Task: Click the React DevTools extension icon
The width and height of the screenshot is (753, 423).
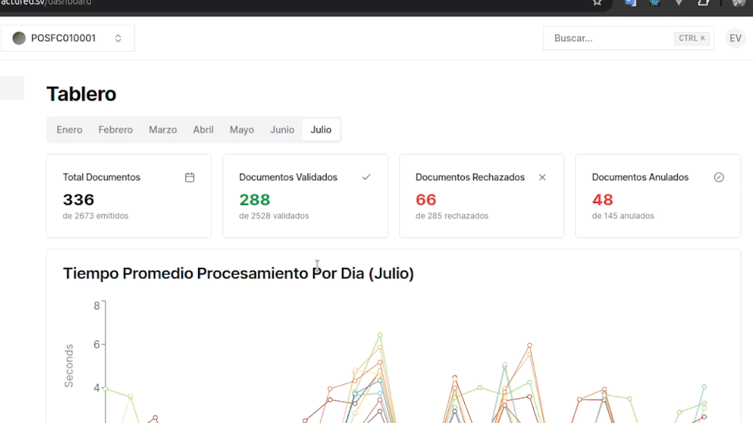Action: coord(654,3)
